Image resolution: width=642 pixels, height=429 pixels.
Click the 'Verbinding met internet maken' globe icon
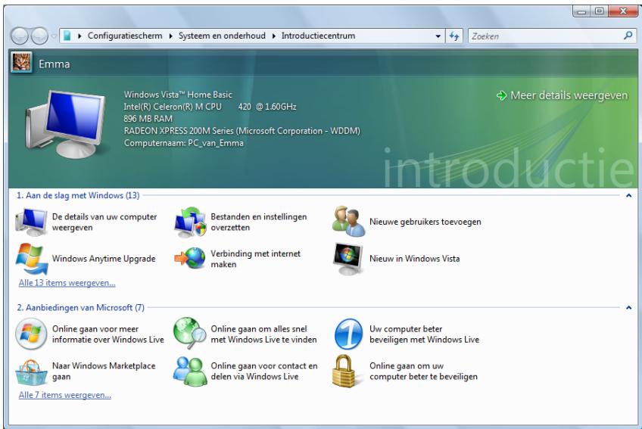(x=190, y=258)
